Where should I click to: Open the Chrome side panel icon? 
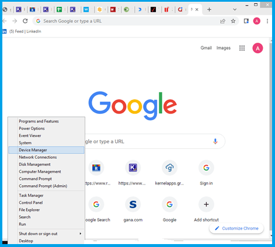[x=246, y=21]
